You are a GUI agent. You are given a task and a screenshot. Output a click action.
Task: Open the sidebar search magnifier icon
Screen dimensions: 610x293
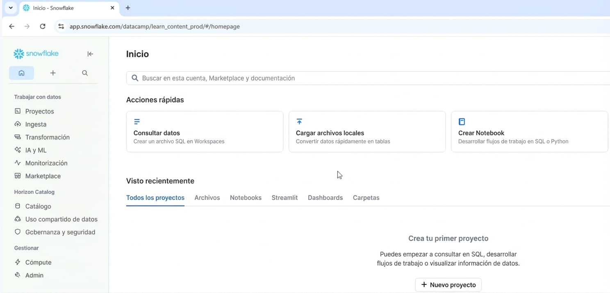click(x=85, y=73)
